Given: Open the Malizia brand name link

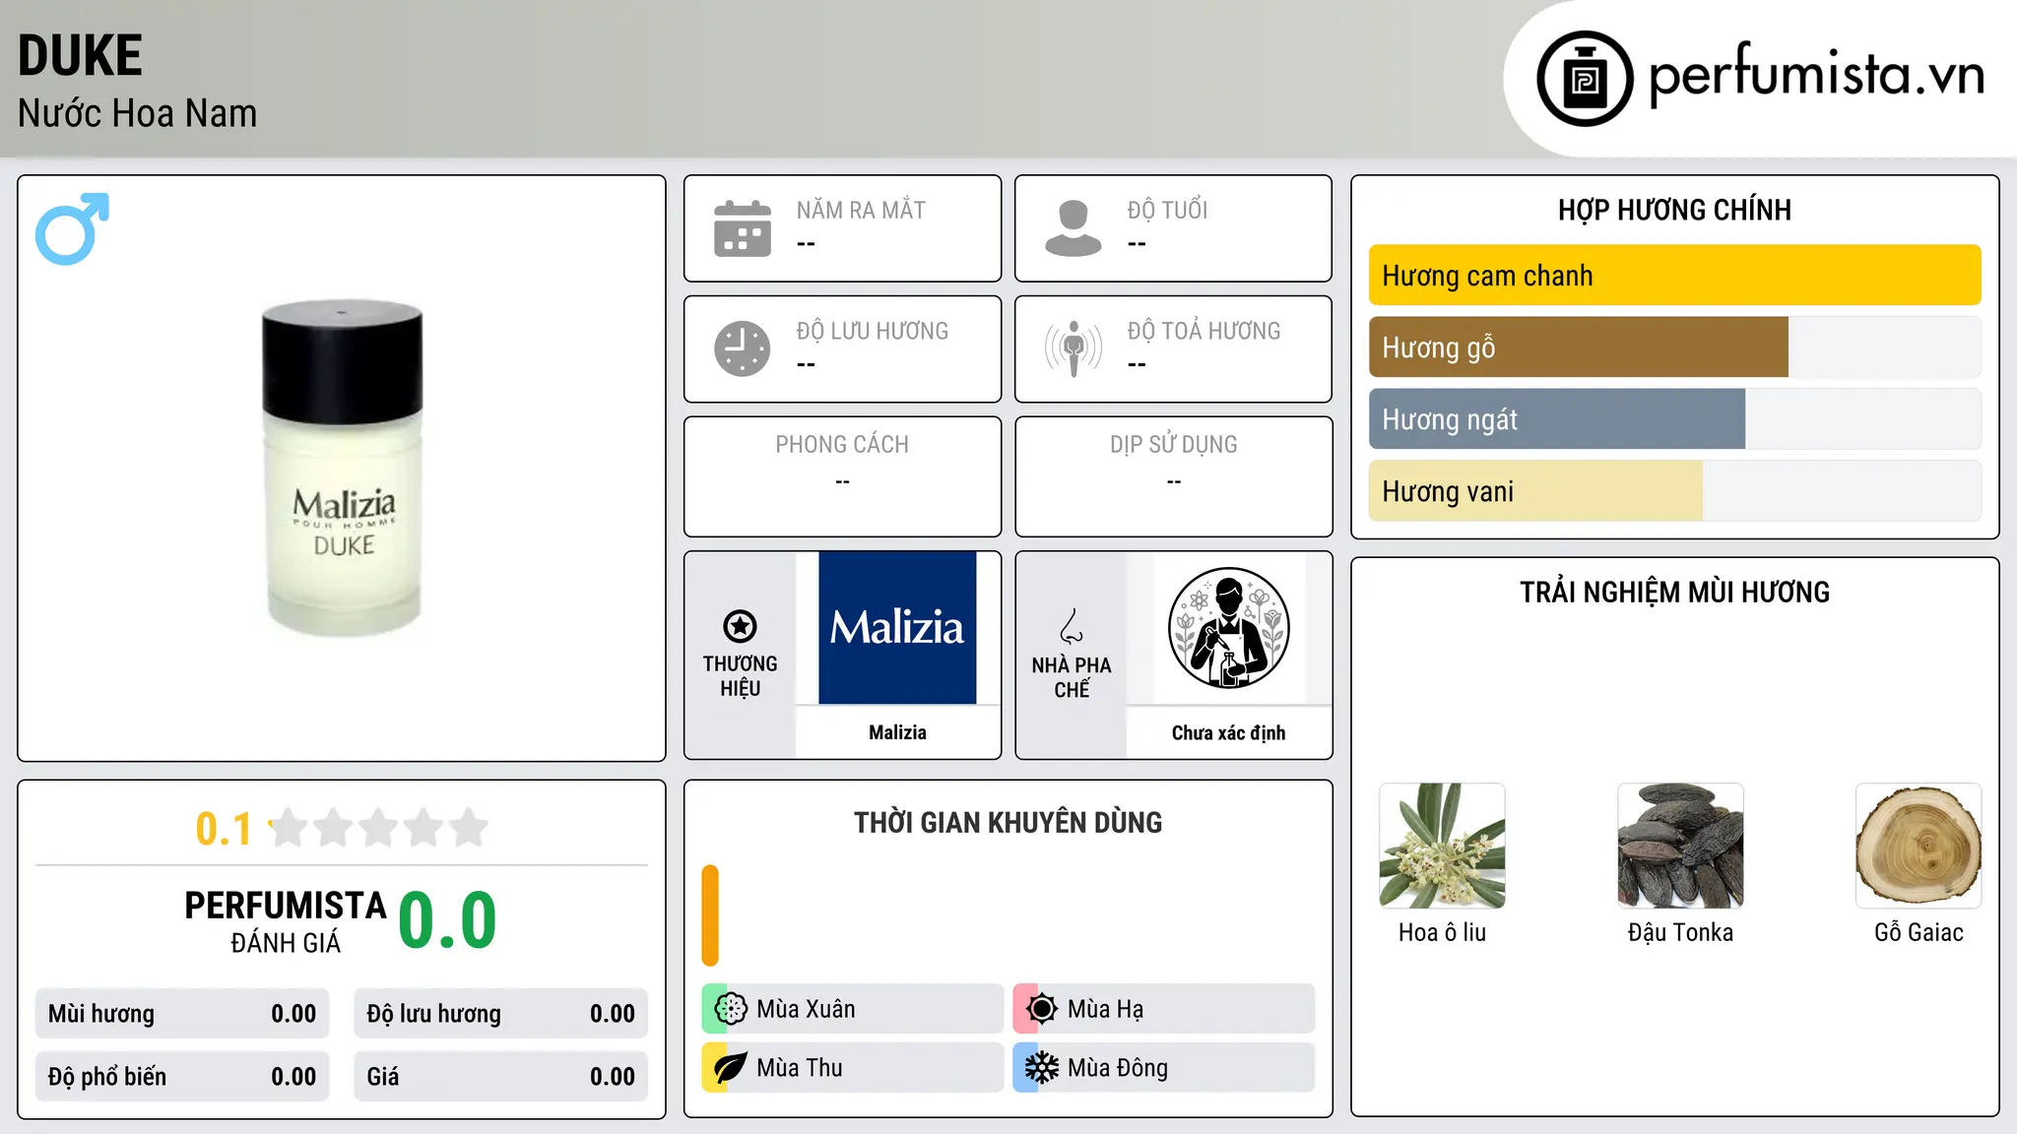Looking at the screenshot, I should click(897, 732).
